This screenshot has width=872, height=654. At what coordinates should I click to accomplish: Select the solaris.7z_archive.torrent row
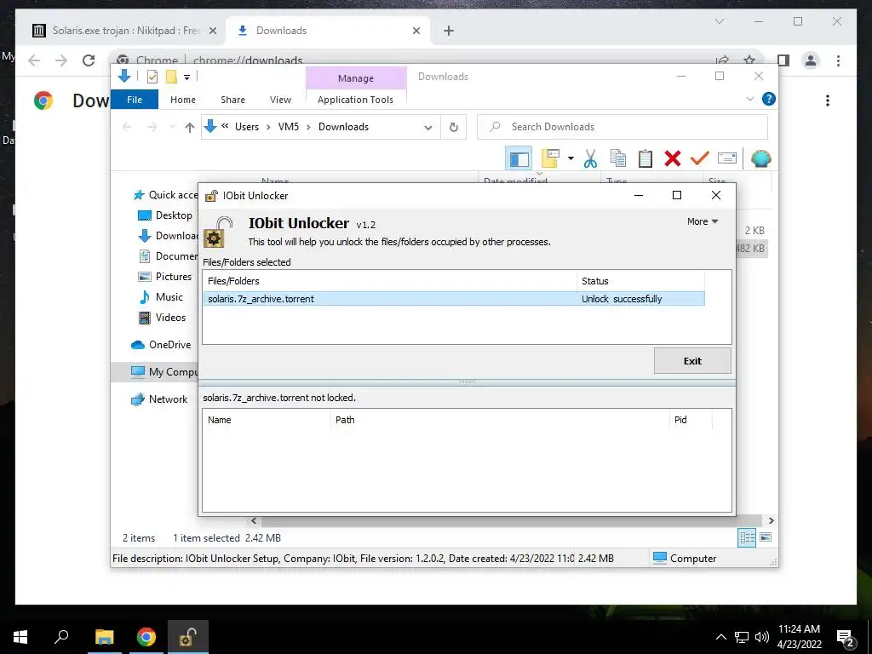(454, 299)
